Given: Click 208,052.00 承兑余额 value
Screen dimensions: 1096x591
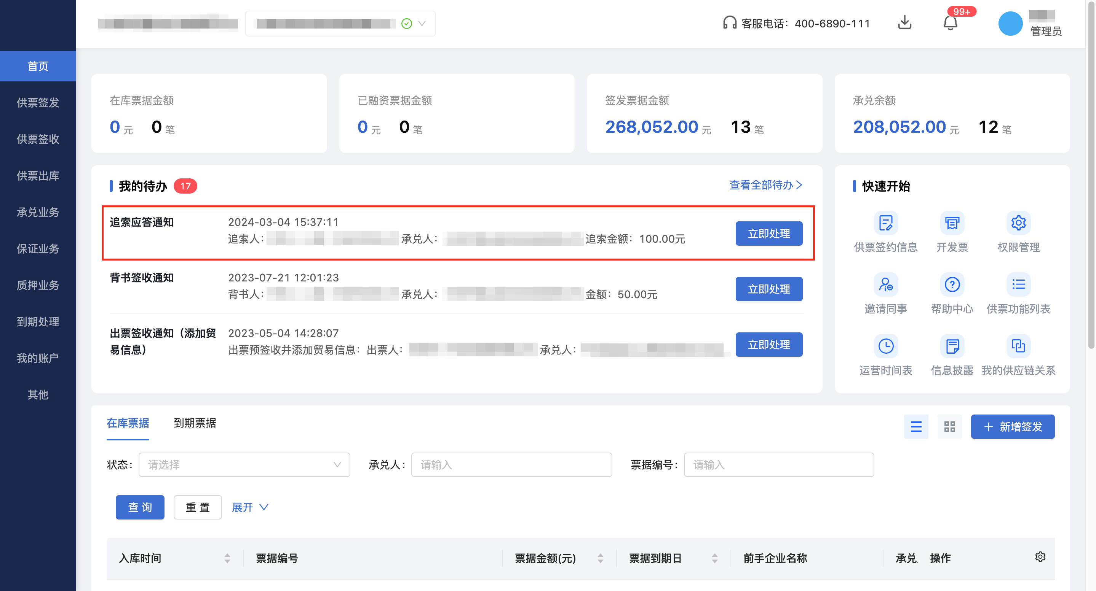Looking at the screenshot, I should [899, 127].
